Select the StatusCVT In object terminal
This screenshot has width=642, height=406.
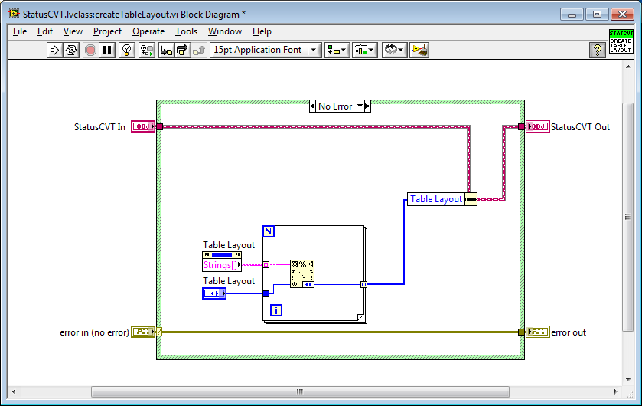(x=143, y=126)
